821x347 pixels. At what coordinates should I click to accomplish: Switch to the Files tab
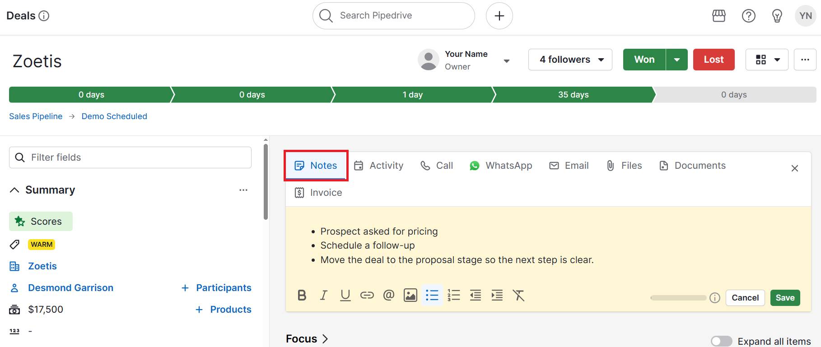[624, 166]
